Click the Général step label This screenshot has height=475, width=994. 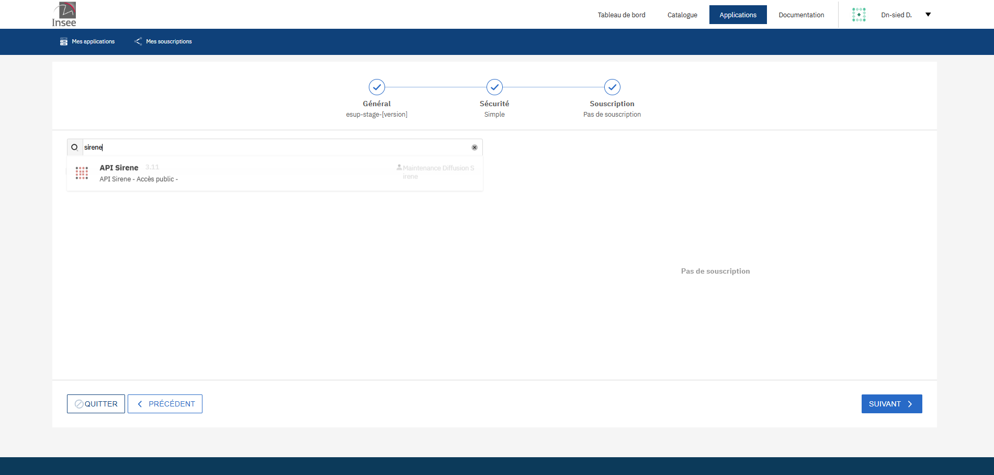pyautogui.click(x=377, y=104)
